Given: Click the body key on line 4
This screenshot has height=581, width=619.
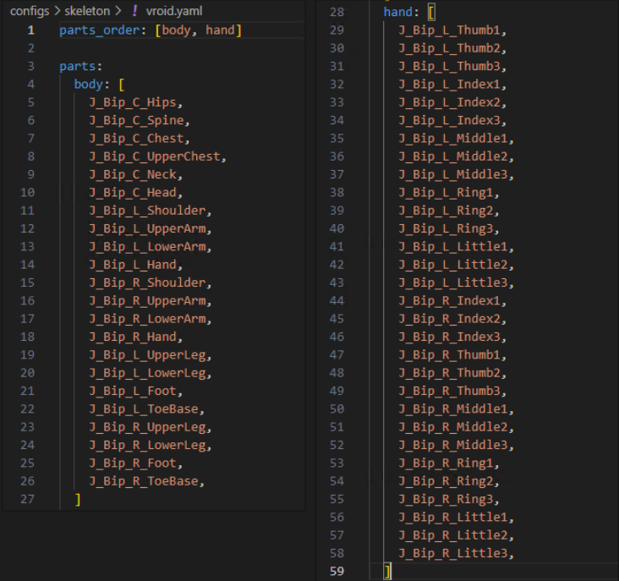Looking at the screenshot, I should click(89, 84).
